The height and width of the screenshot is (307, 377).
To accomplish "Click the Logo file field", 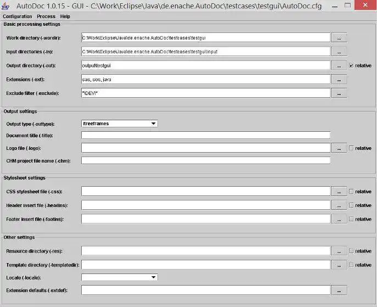I will [x=206, y=148].
